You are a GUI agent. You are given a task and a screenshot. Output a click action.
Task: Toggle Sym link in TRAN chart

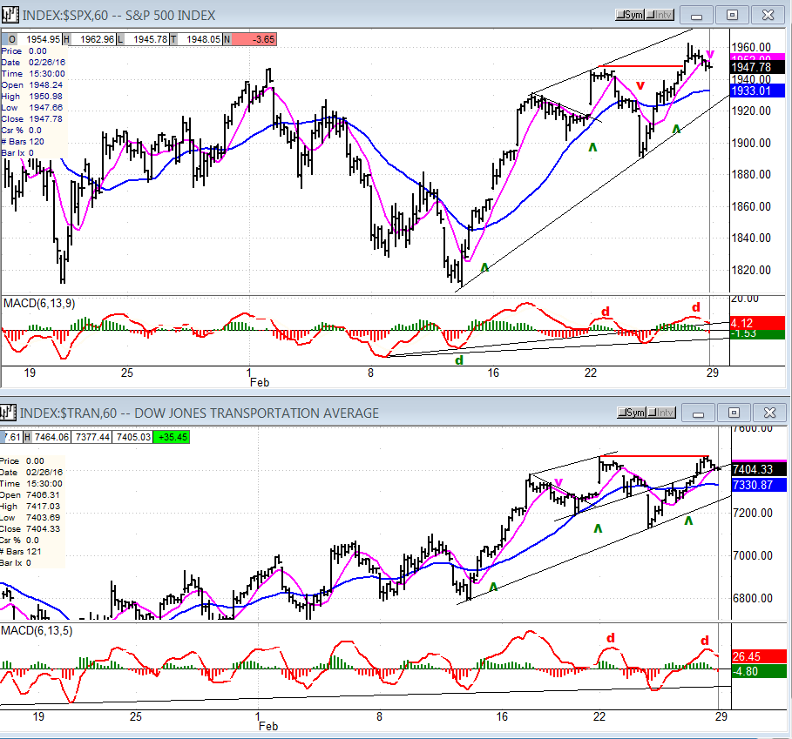pyautogui.click(x=632, y=413)
